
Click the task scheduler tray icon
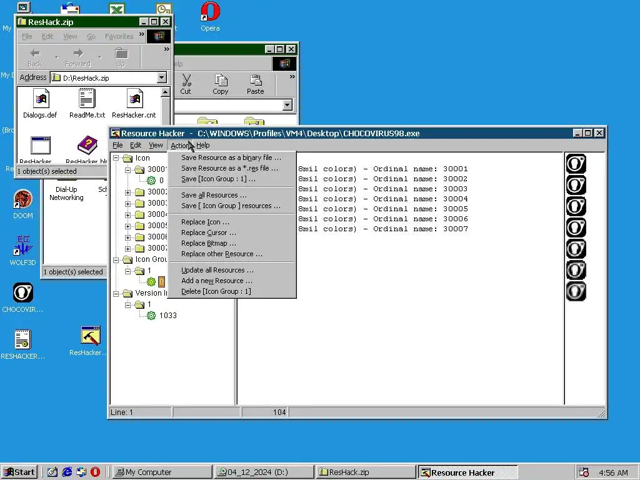[584, 472]
